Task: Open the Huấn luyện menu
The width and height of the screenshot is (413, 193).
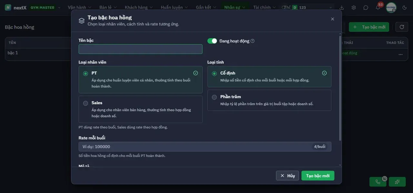Action: coord(174,7)
